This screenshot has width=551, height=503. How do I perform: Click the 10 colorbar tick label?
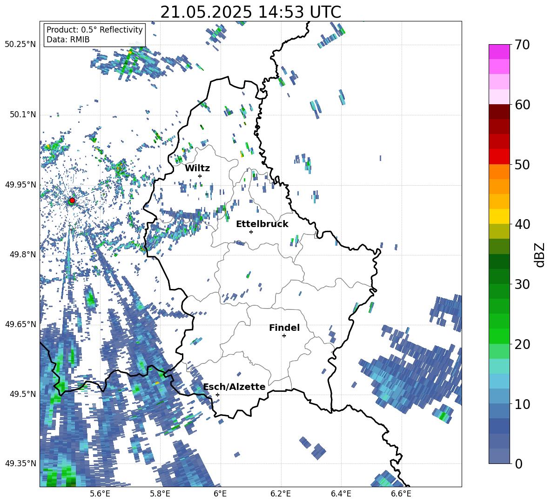pyautogui.click(x=522, y=404)
